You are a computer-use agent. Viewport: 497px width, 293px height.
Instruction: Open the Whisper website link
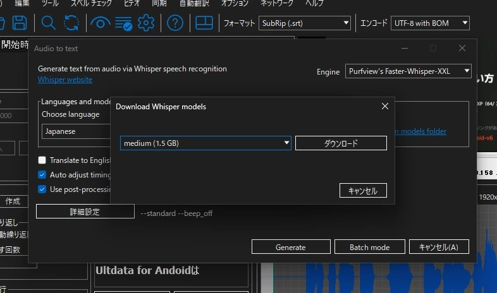pos(65,80)
